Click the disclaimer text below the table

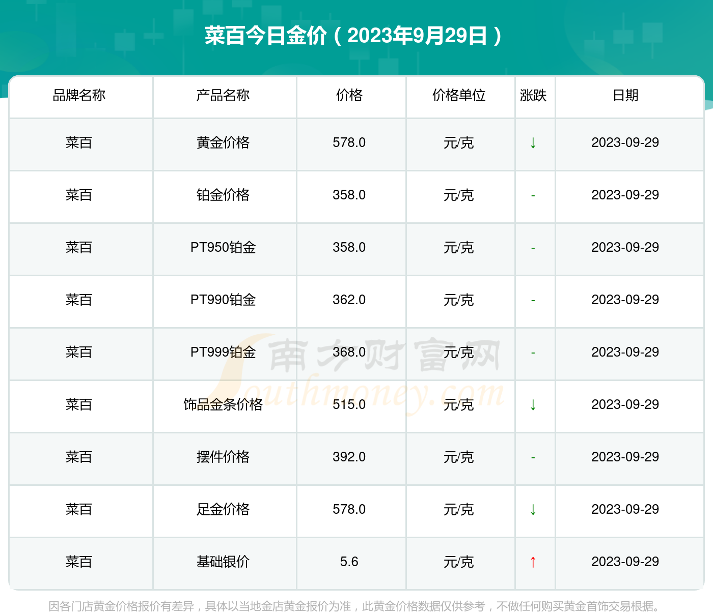click(x=355, y=606)
